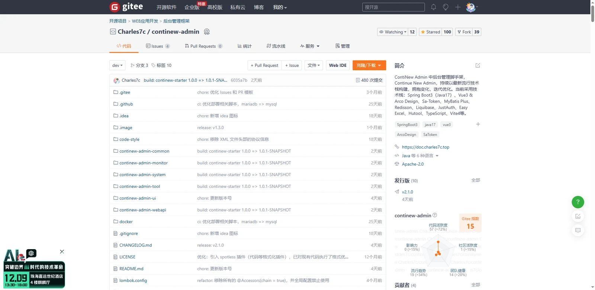Click the lightbulb icon in header
The height and width of the screenshot is (290, 595).
click(x=446, y=7)
